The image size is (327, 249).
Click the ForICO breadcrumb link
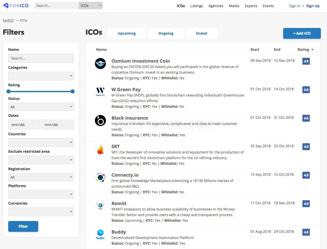point(8,20)
